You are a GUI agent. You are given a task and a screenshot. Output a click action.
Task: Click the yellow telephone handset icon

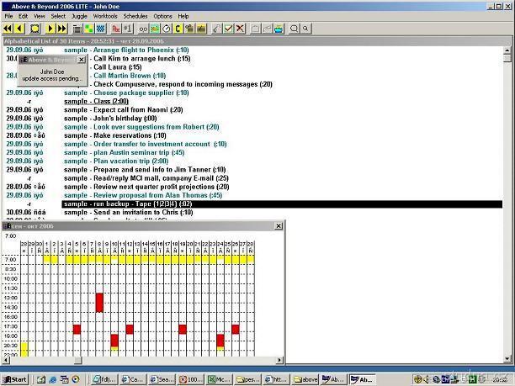(x=178, y=29)
